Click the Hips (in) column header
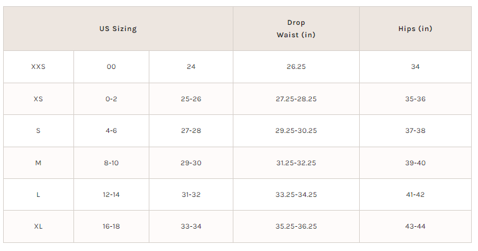 [415, 29]
